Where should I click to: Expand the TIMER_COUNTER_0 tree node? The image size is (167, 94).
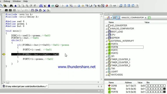(x=106, y=60)
